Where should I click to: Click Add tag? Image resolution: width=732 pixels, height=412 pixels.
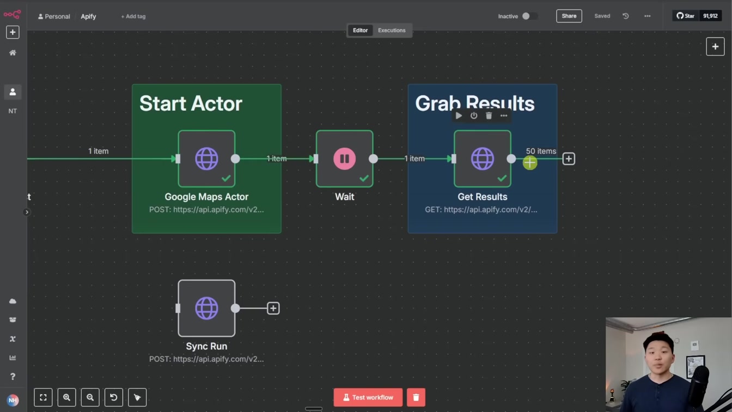(133, 16)
